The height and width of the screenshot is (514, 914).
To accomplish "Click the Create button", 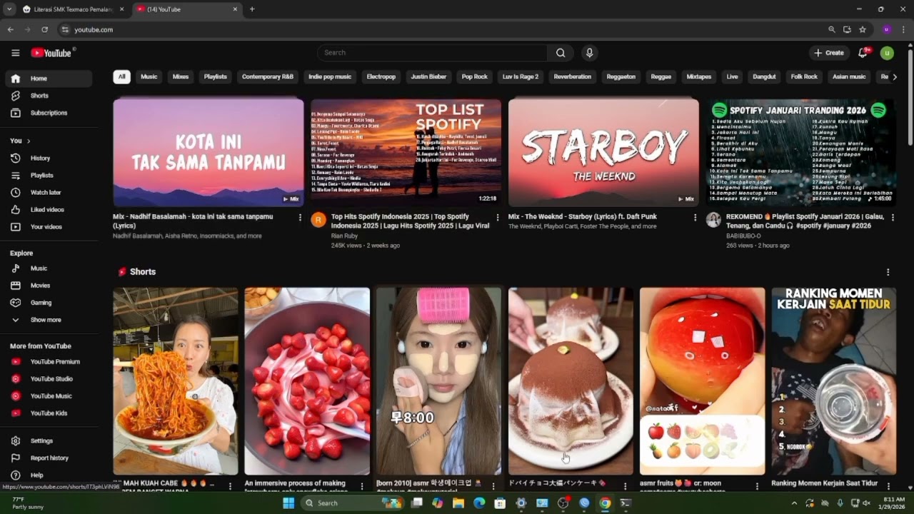I will point(829,53).
